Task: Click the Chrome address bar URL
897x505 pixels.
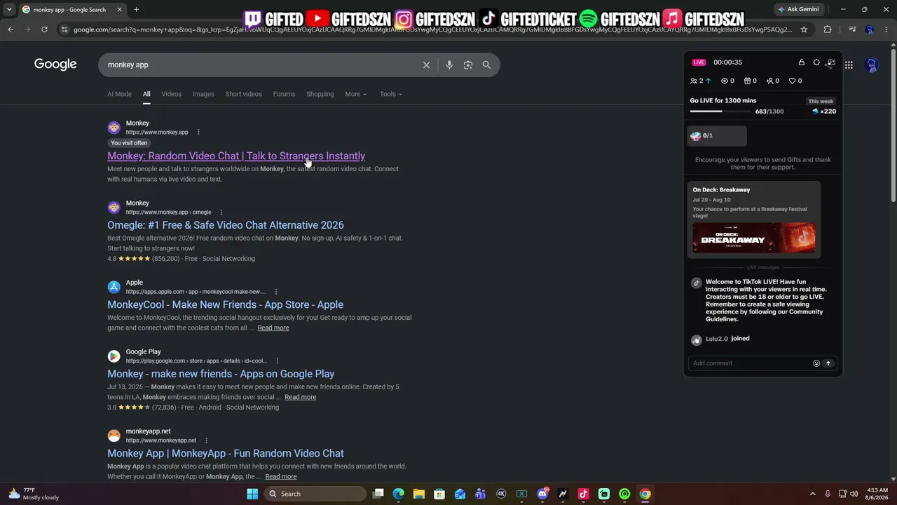Action: [x=432, y=29]
